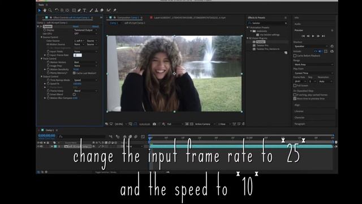Open Display dropdown showing Twixtored Output
The height and width of the screenshot is (204, 362).
click(x=85, y=30)
